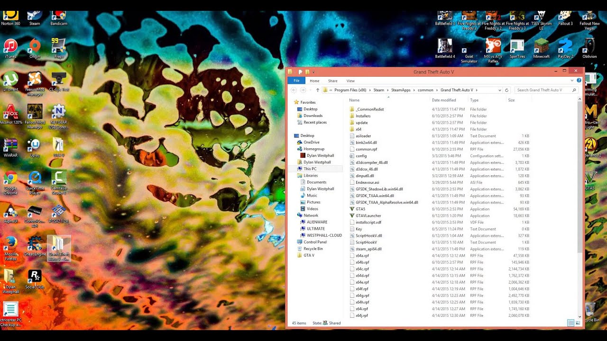Select the Battlefield 4 desktop icon
This screenshot has width=607, height=341.
coord(445,49)
